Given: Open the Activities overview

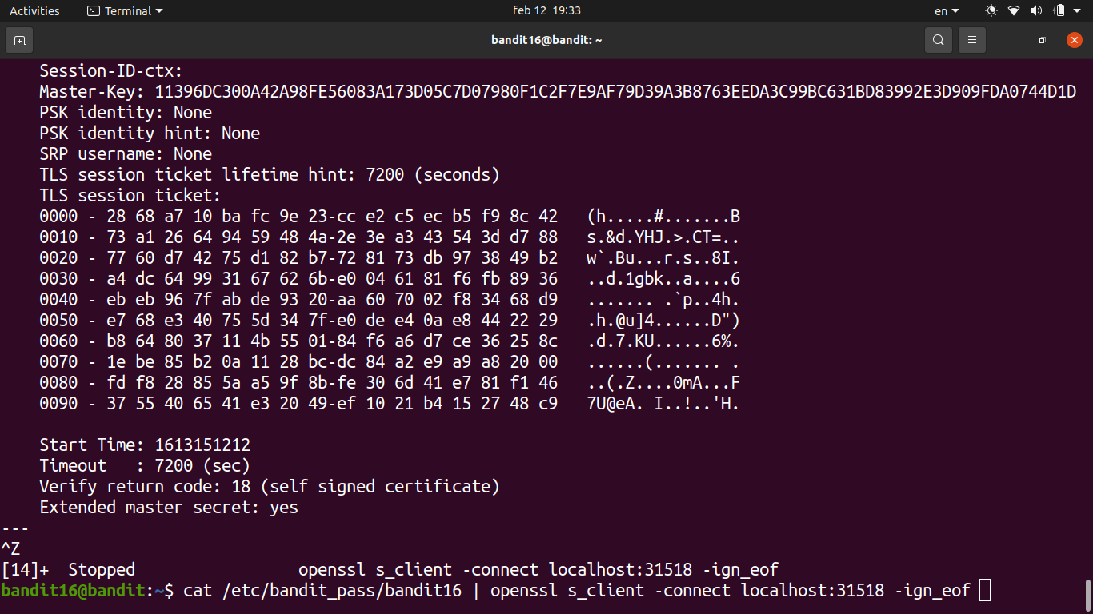Looking at the screenshot, I should pos(34,11).
